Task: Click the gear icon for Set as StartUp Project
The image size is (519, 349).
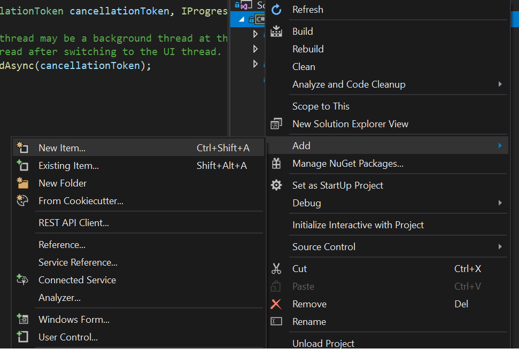Action: pyautogui.click(x=276, y=185)
